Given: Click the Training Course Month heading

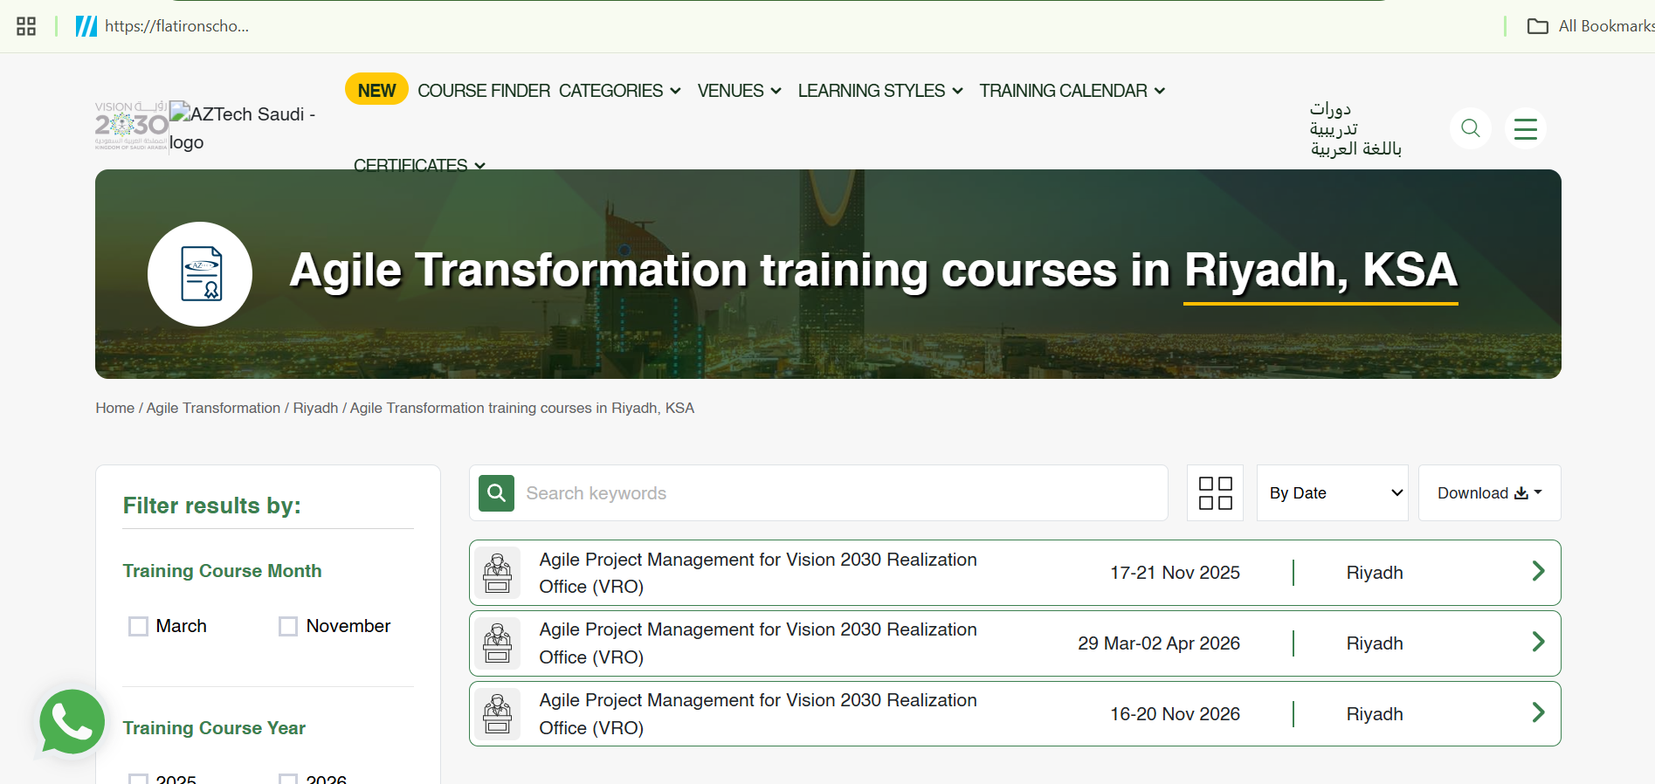Looking at the screenshot, I should click(222, 571).
